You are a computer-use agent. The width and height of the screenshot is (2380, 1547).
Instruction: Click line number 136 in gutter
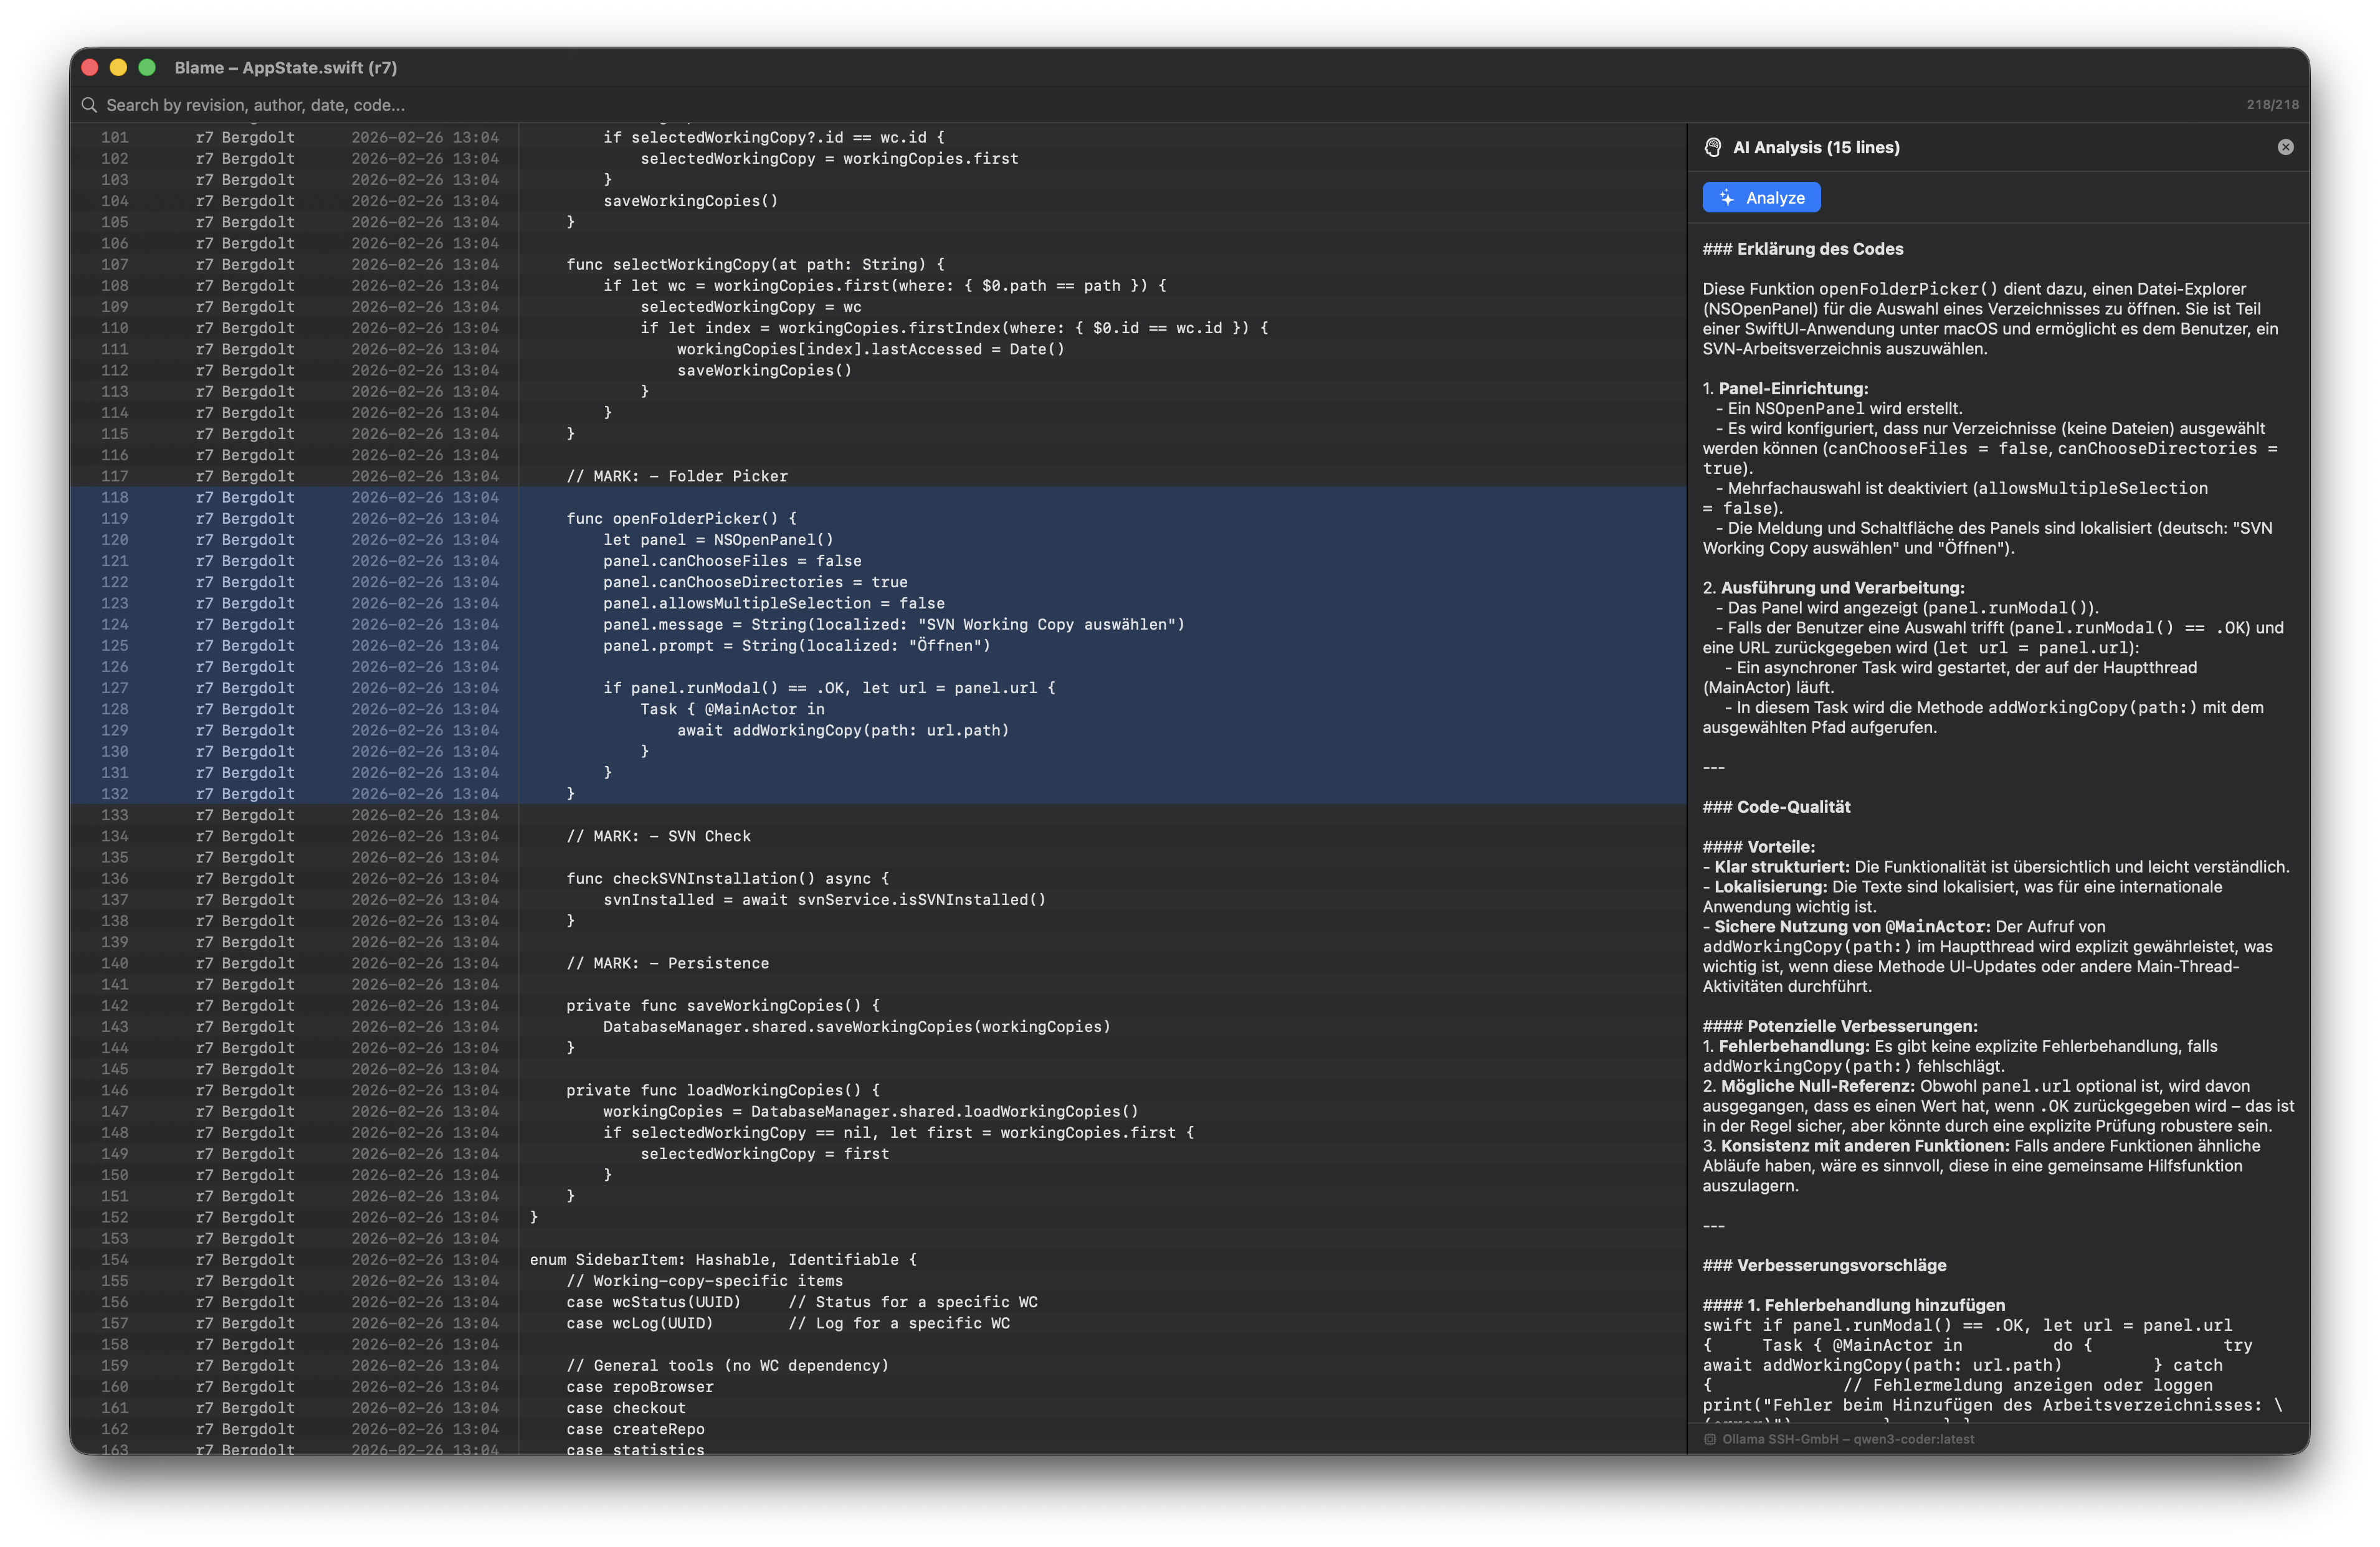point(115,878)
